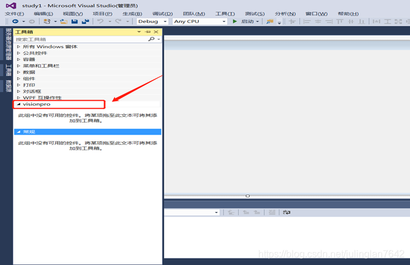Screen dimensions: 410x265
Task: Expand the 打印 toolbox group
Action: pyautogui.click(x=19, y=85)
